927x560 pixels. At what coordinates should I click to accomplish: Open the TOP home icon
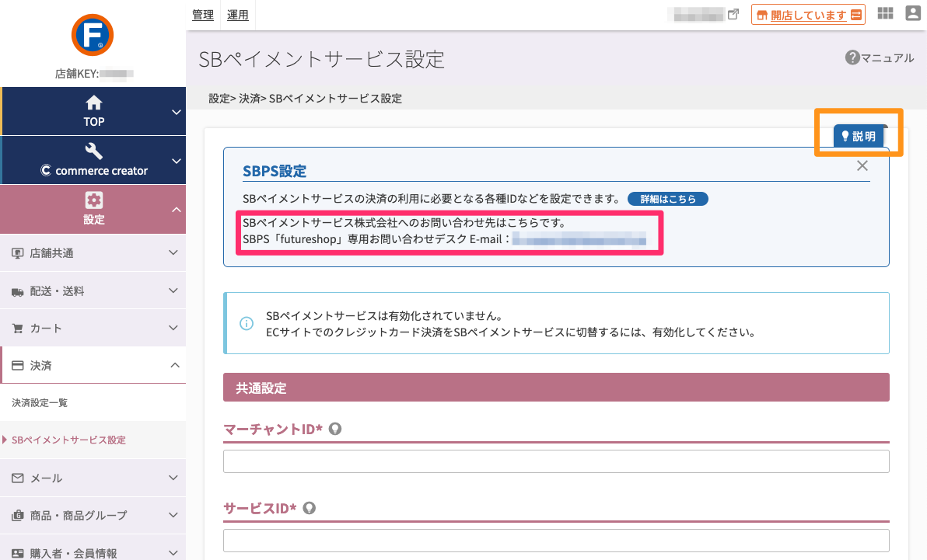(x=93, y=103)
